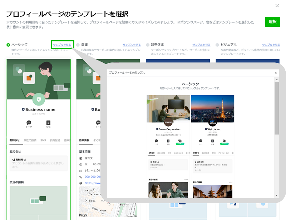Image resolution: width=286 pixels, height=220 pixels.
Task: Click Brown Corporation's トーク icon in sample
Action: tap(156, 141)
